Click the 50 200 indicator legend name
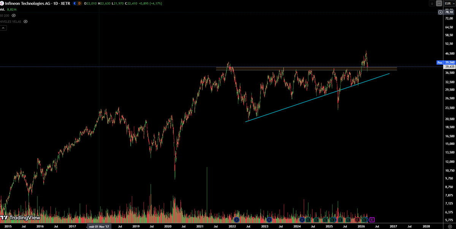The height and width of the screenshot is (229, 456). click(x=5, y=16)
